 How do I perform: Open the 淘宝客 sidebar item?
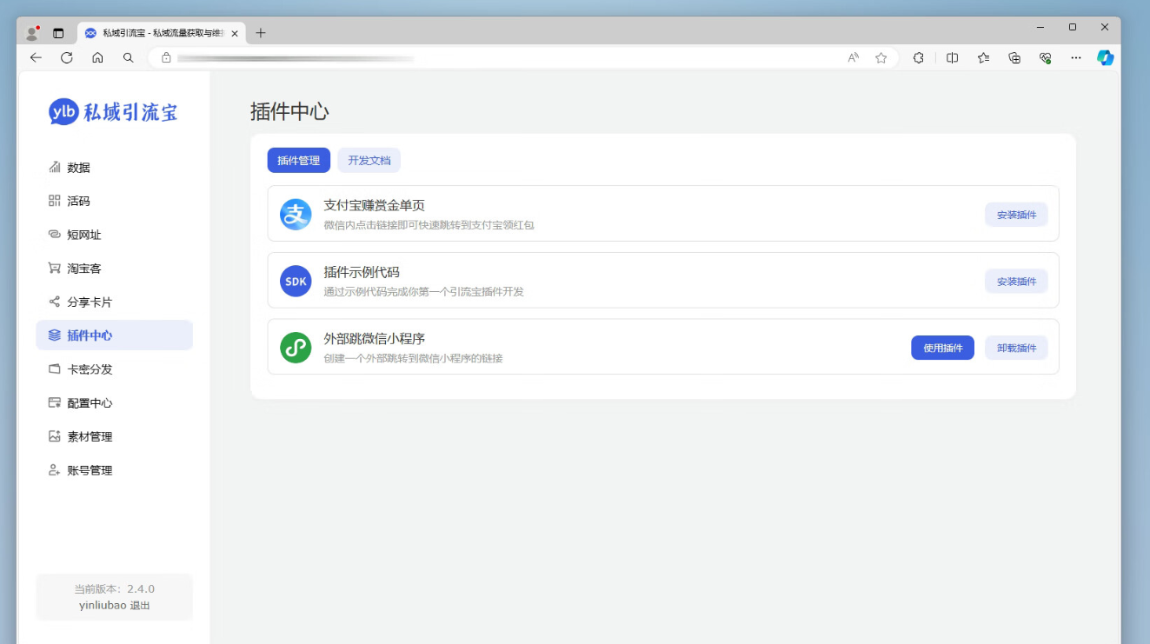[84, 269]
